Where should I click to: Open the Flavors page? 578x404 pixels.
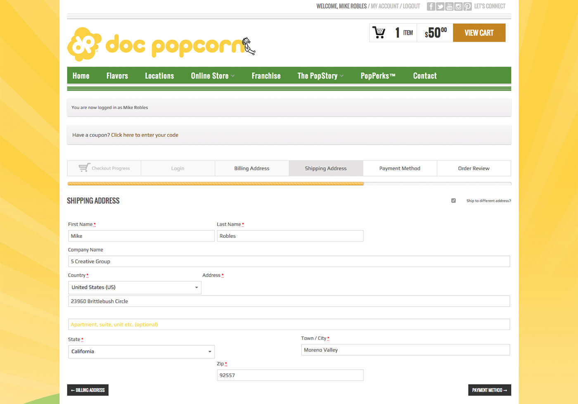tap(117, 76)
